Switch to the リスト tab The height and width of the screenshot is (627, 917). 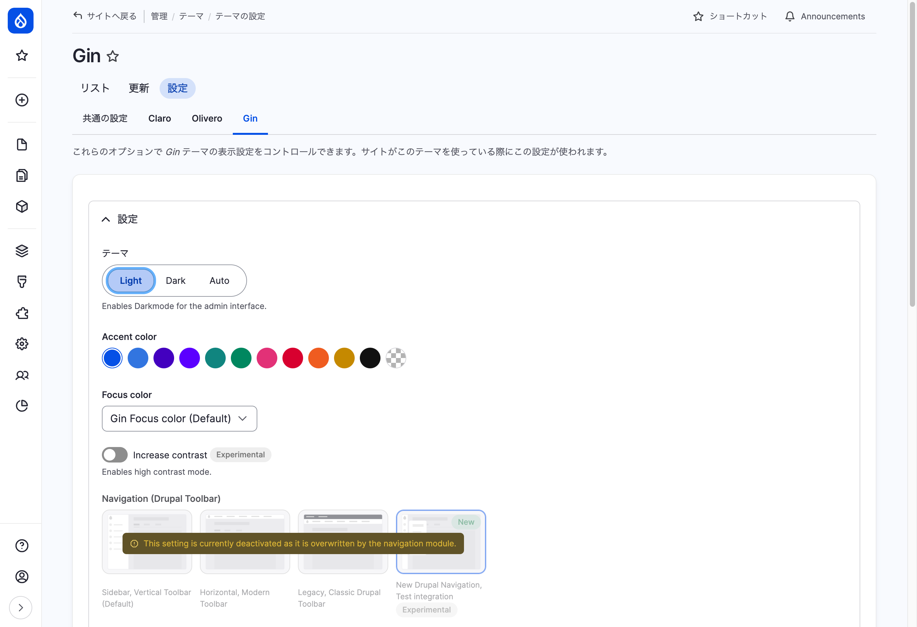pos(95,88)
